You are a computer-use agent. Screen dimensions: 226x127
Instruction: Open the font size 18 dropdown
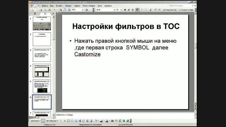121,10
